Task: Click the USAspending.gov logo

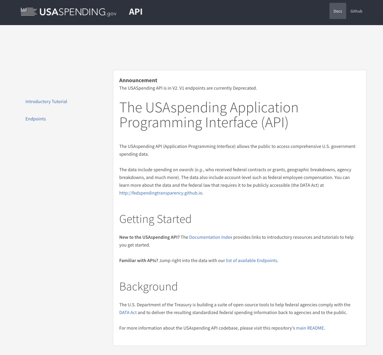Action: [69, 12]
